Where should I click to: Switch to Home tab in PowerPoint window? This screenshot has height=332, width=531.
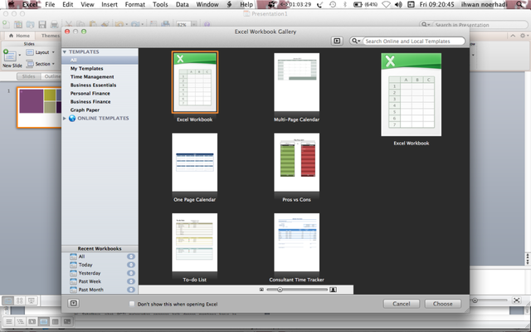tap(19, 36)
